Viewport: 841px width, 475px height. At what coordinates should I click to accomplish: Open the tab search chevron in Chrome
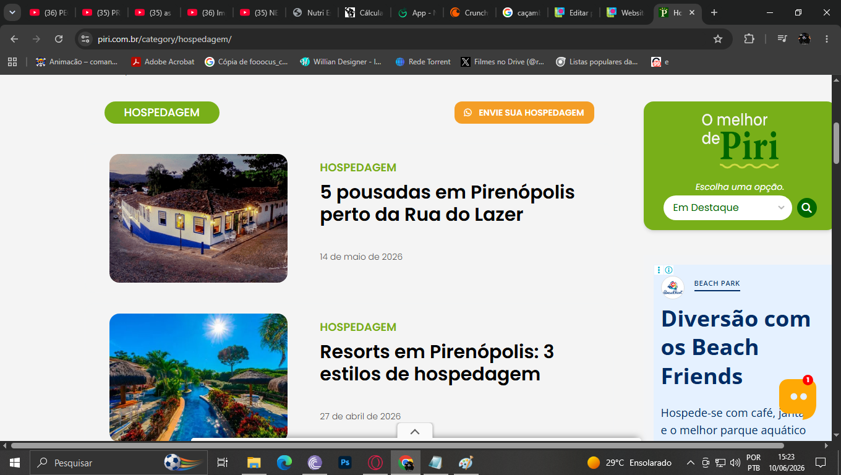(12, 12)
